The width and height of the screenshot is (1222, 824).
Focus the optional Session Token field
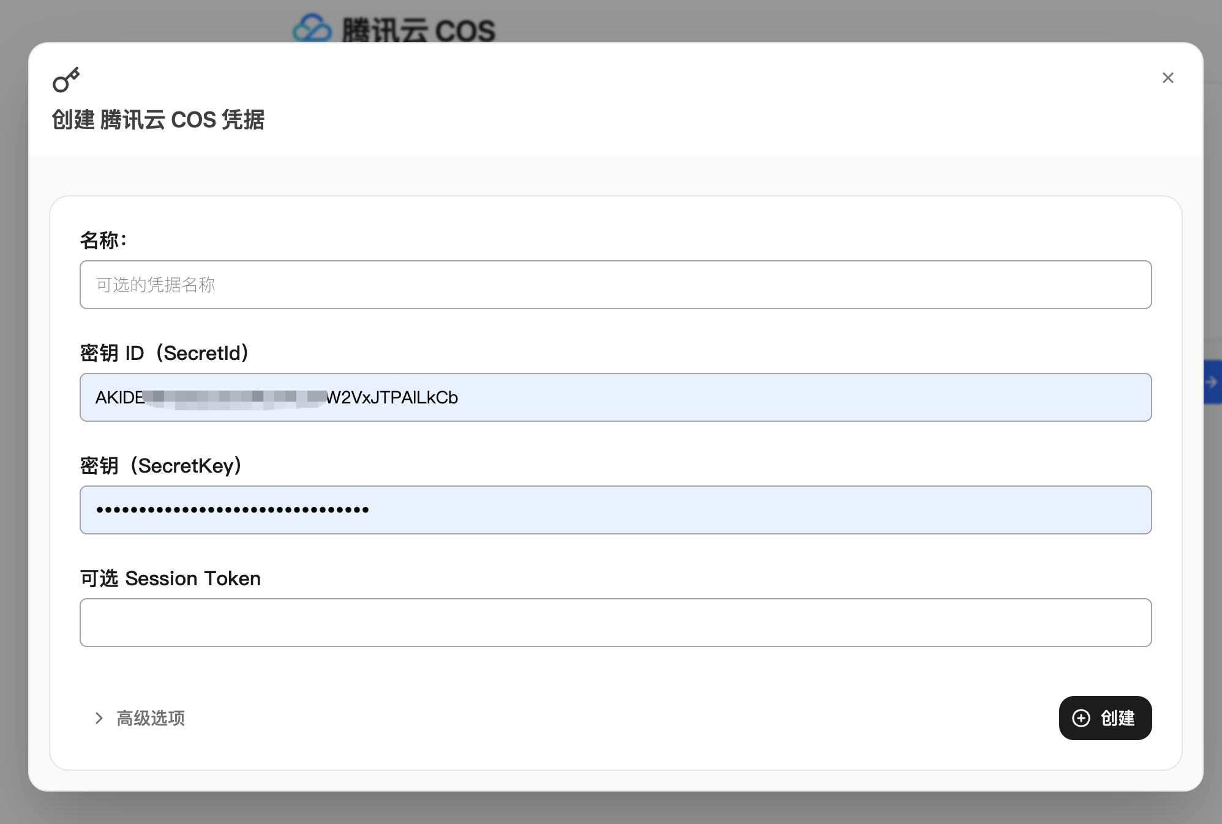click(615, 623)
